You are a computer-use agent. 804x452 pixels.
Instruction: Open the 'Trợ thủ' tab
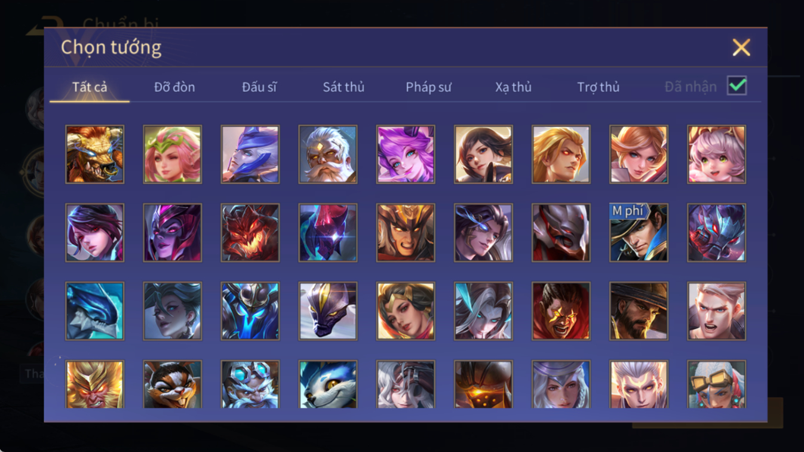(x=598, y=87)
